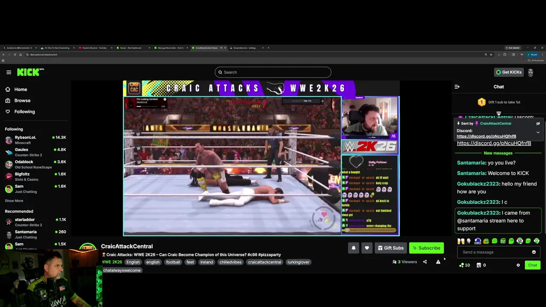Click the green Chat send button
Screen dimensions: 546x307
[532, 265]
